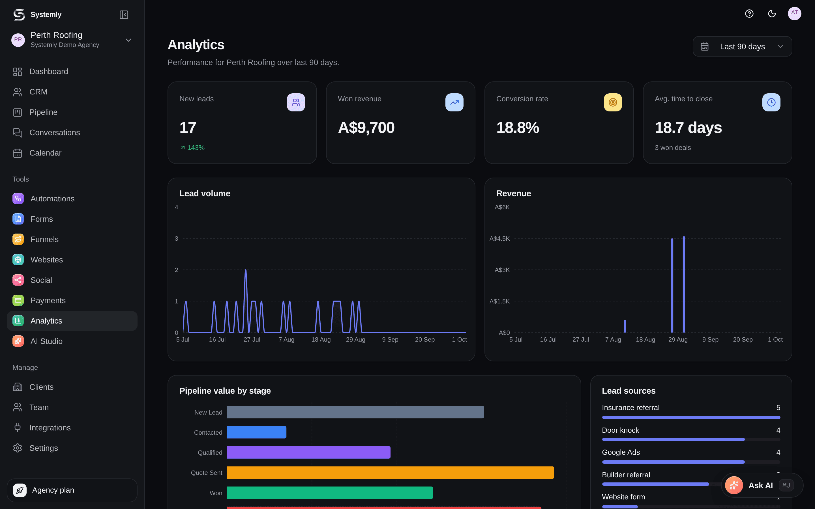Click the Won green pipeline bar

(x=330, y=493)
